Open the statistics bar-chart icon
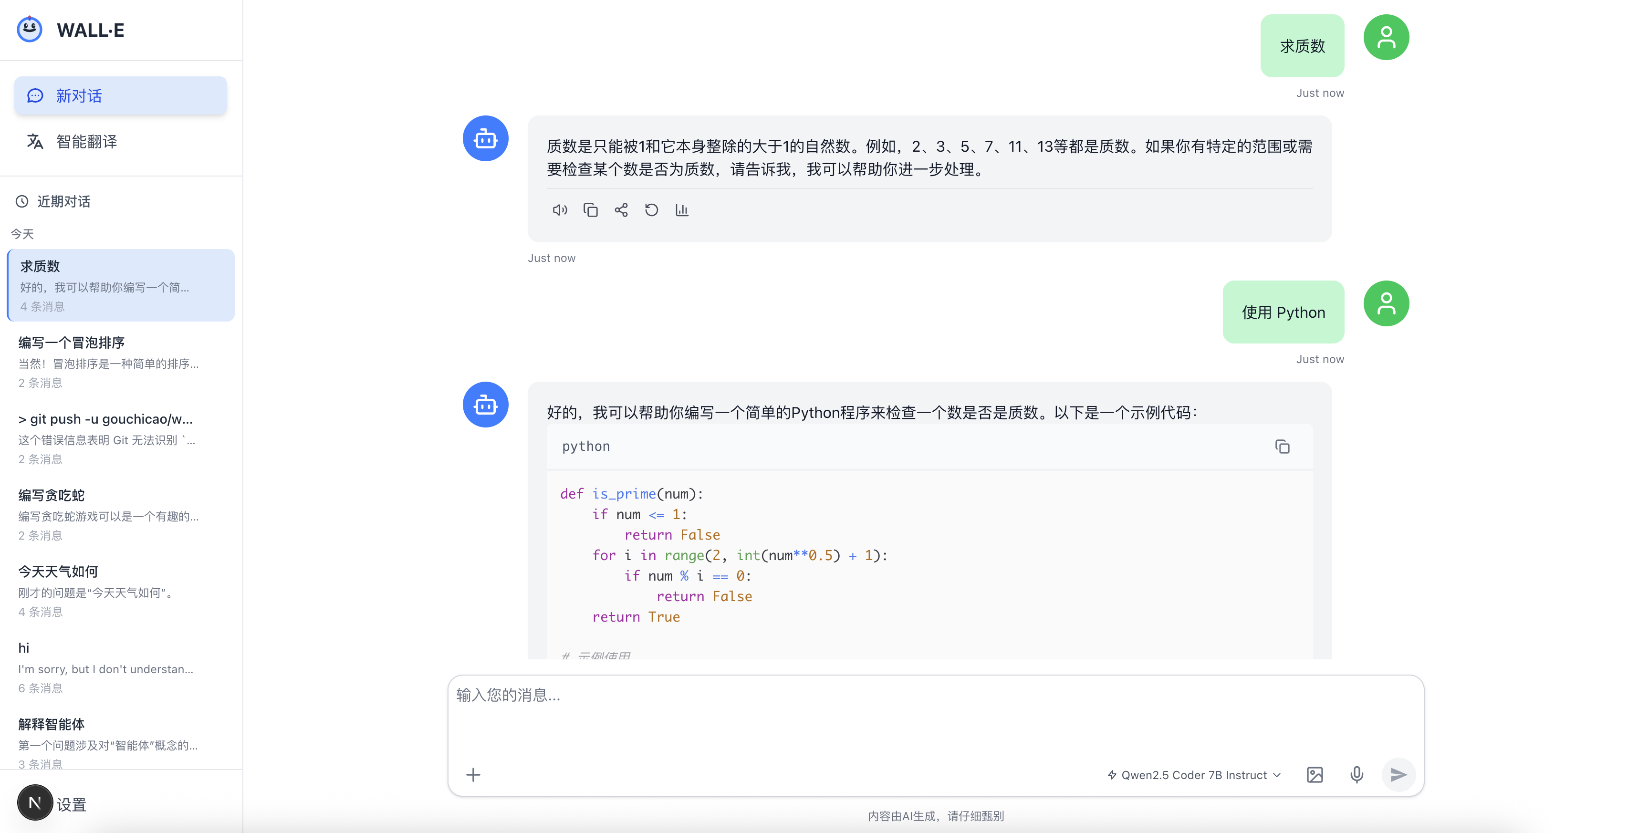Image resolution: width=1628 pixels, height=833 pixels. 681,210
